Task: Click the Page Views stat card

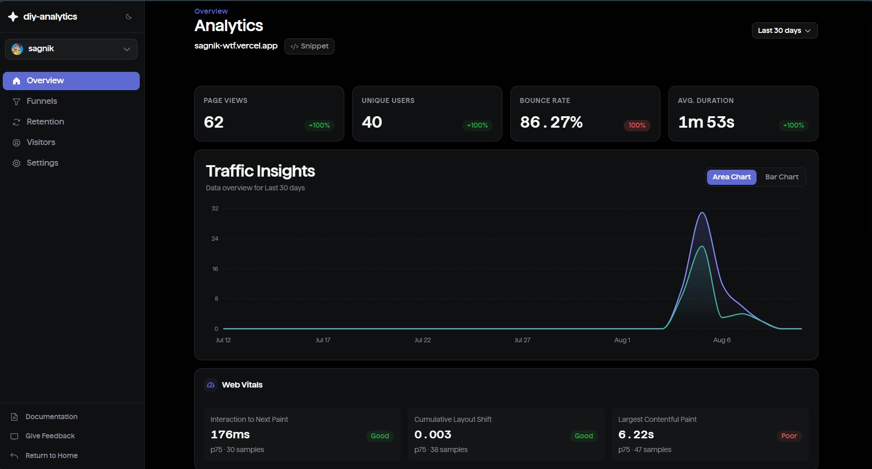Action: click(269, 113)
